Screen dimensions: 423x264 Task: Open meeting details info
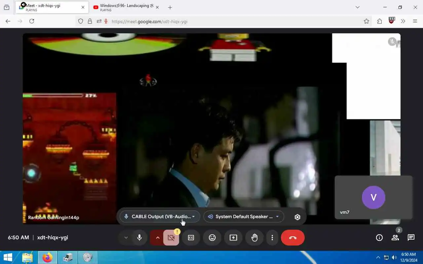coord(379,238)
